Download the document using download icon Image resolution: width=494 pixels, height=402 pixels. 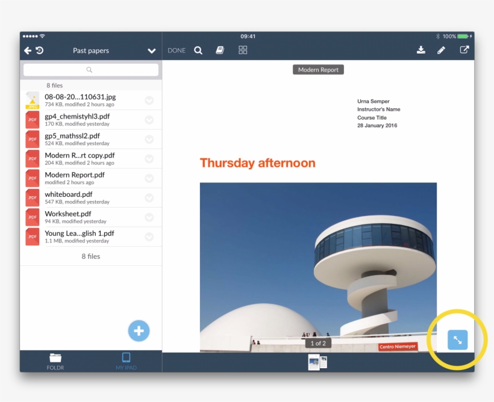click(x=421, y=50)
